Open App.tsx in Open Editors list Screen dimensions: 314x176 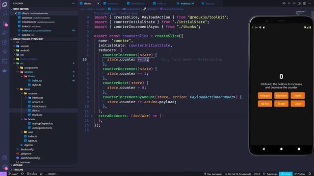pos(26,35)
